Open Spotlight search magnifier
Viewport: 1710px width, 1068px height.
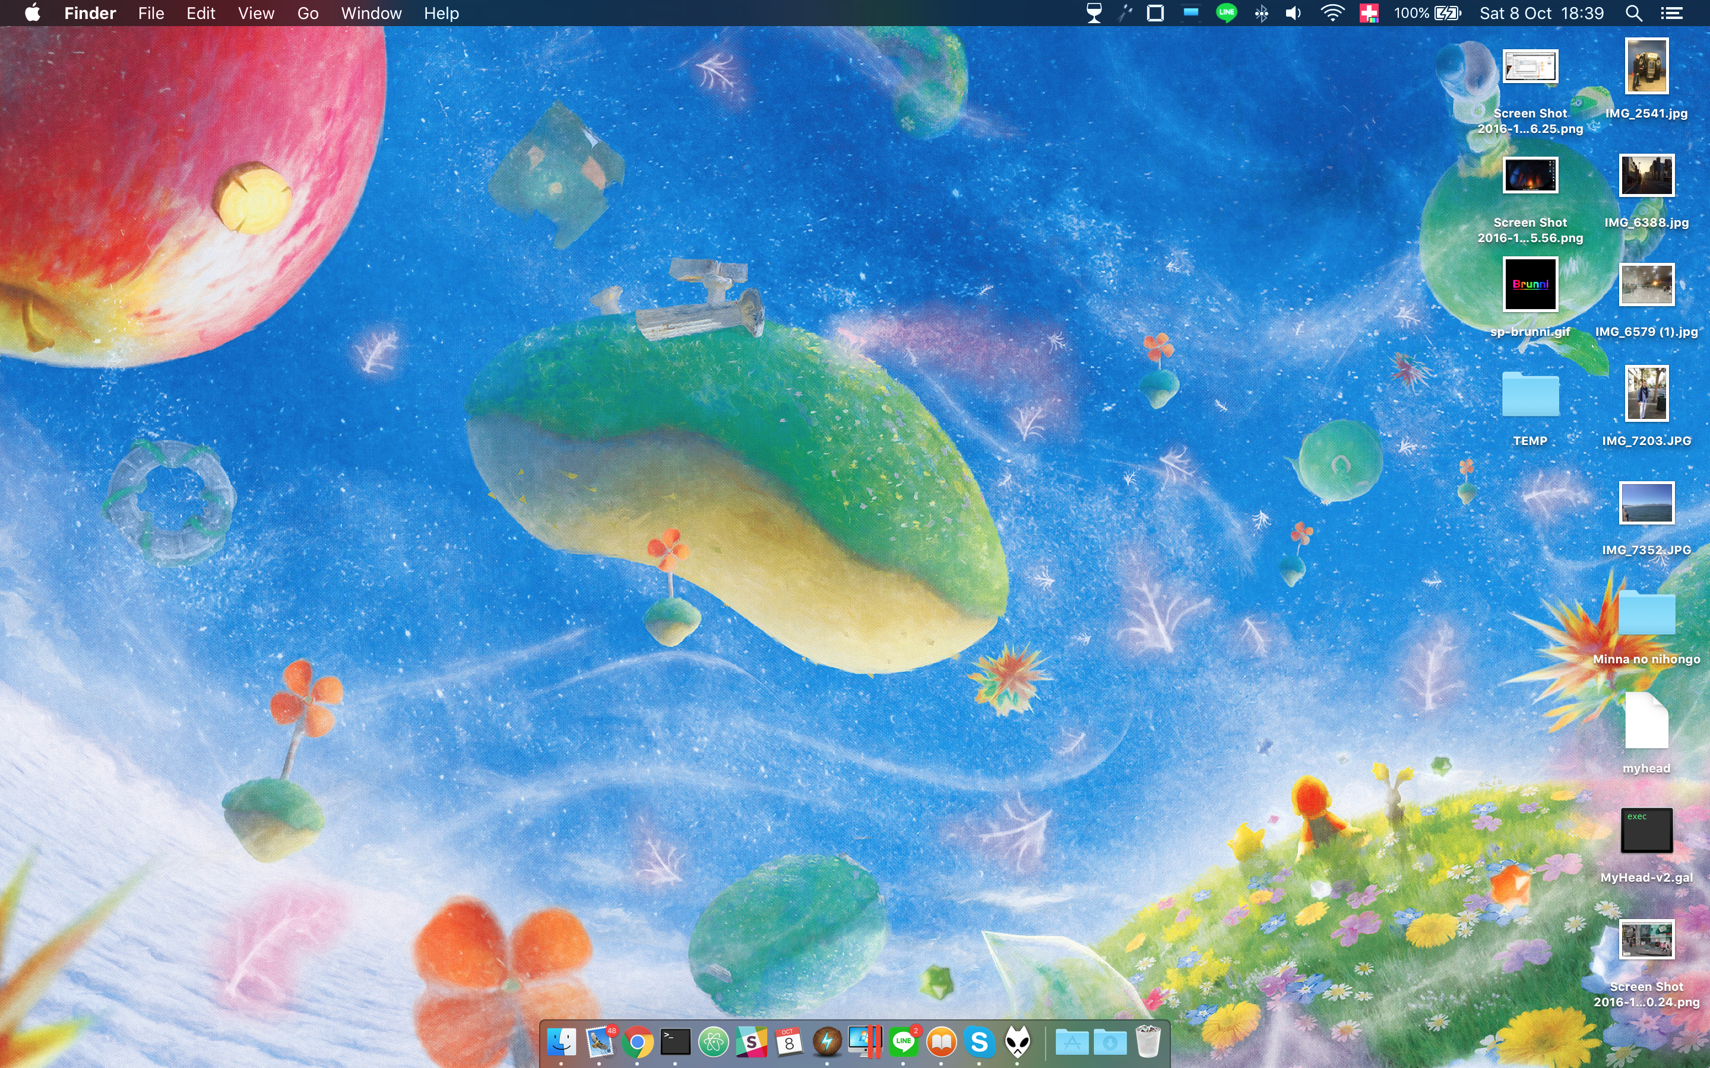1633,14
